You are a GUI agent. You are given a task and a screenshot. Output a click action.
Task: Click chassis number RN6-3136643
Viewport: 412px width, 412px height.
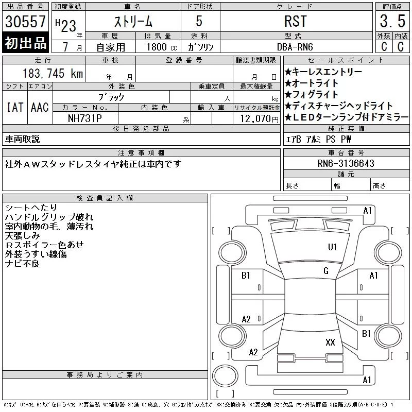tap(346, 163)
